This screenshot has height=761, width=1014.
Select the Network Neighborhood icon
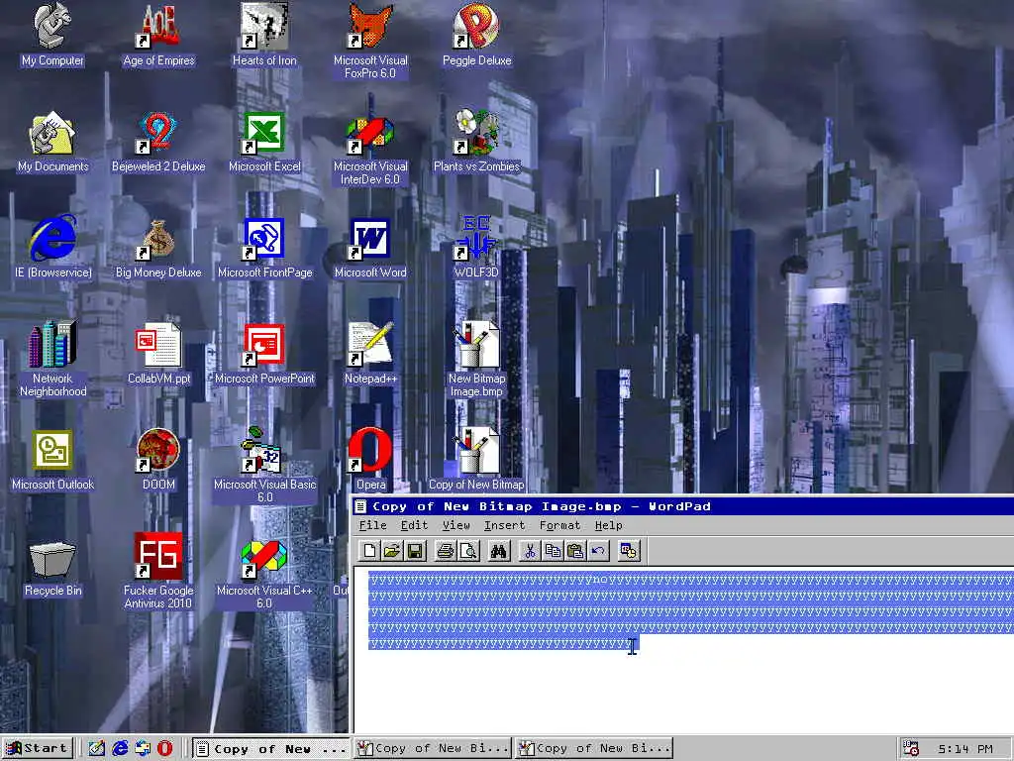pyautogui.click(x=52, y=359)
